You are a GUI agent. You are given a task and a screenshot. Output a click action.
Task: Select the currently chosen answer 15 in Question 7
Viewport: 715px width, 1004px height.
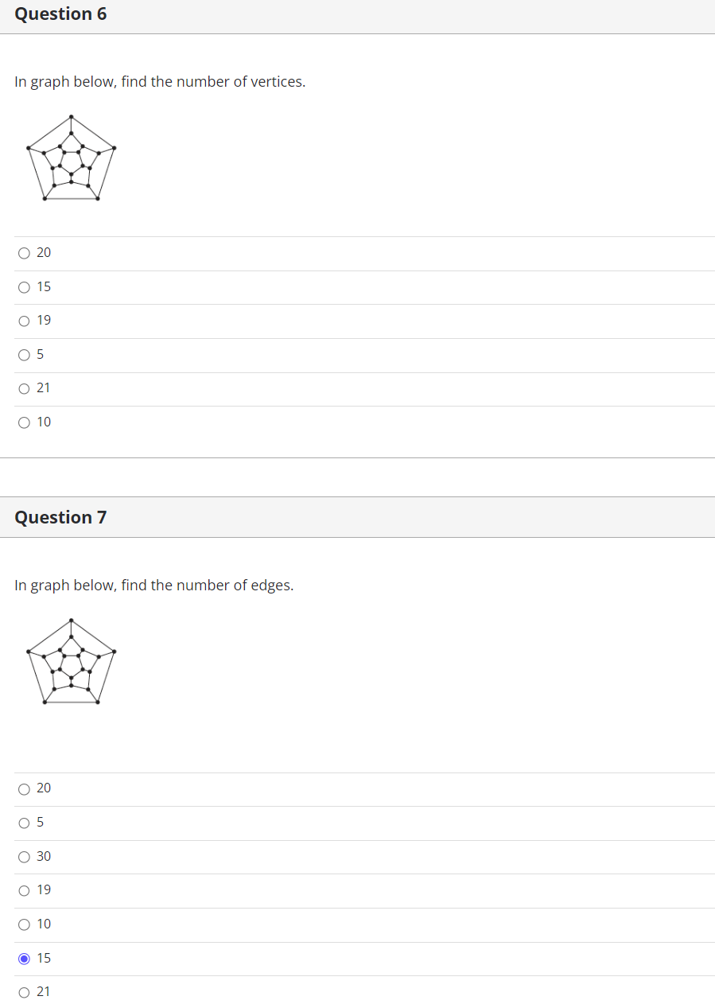tap(24, 959)
